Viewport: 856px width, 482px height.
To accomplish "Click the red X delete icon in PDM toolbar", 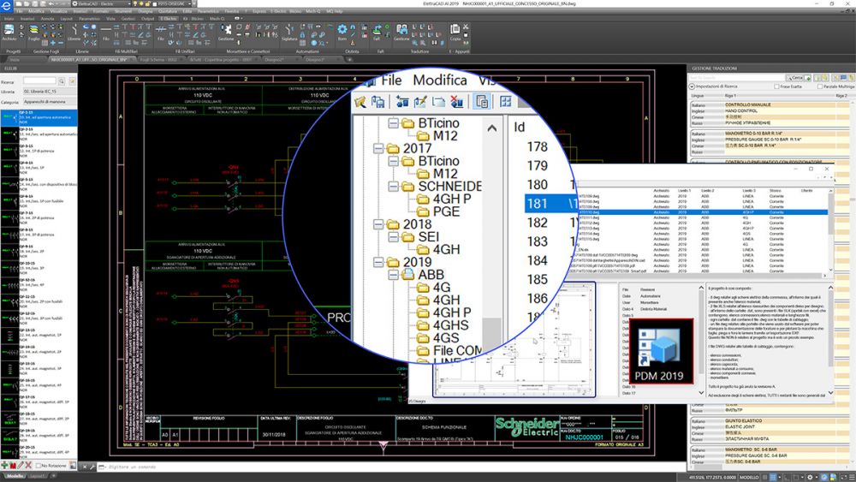I will (456, 102).
